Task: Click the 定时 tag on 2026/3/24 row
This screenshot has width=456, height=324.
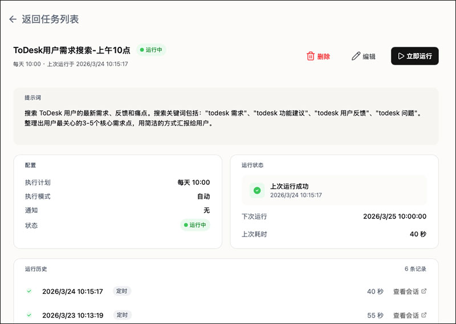Action: click(122, 291)
